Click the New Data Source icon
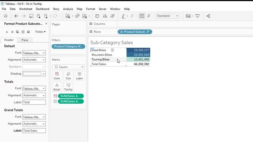 point(39,16)
